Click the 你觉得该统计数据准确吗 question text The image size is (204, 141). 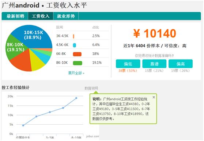click(154, 56)
